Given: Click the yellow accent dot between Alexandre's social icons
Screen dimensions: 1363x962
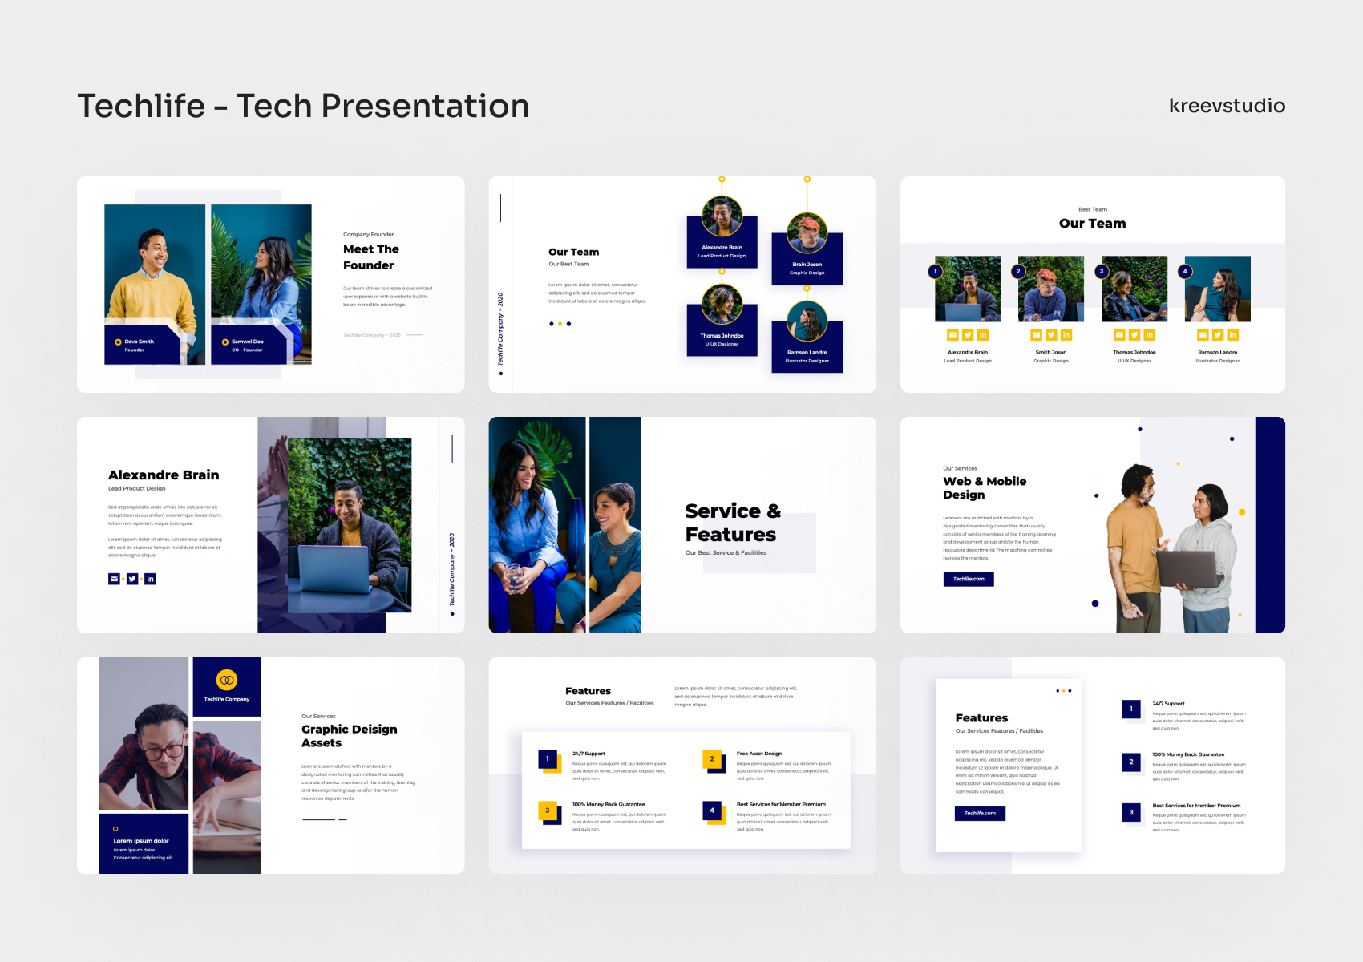Looking at the screenshot, I should click(x=123, y=579).
